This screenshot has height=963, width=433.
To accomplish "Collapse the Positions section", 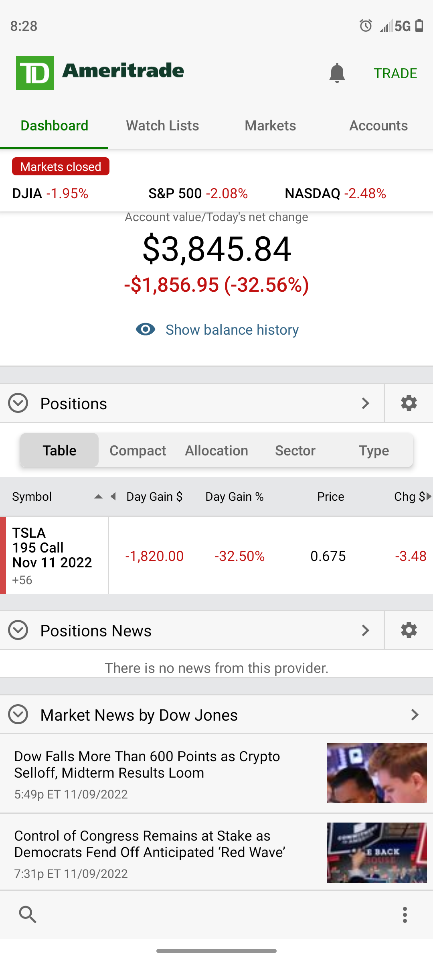I will pyautogui.click(x=18, y=403).
